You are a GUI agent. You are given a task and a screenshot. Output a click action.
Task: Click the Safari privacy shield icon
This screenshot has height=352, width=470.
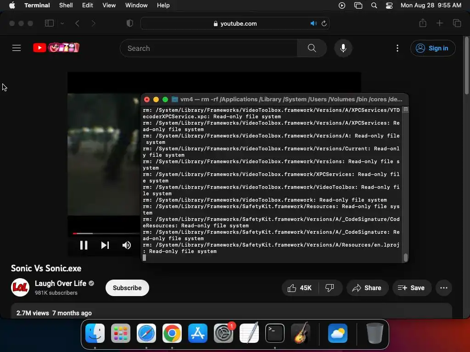[129, 23]
